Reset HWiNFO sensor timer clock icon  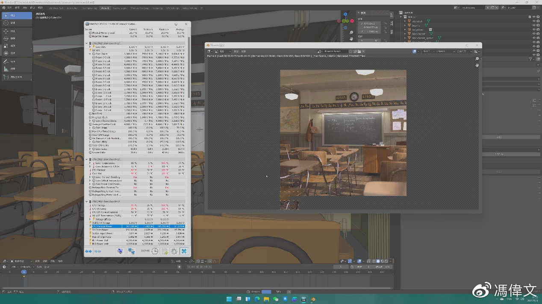[155, 251]
